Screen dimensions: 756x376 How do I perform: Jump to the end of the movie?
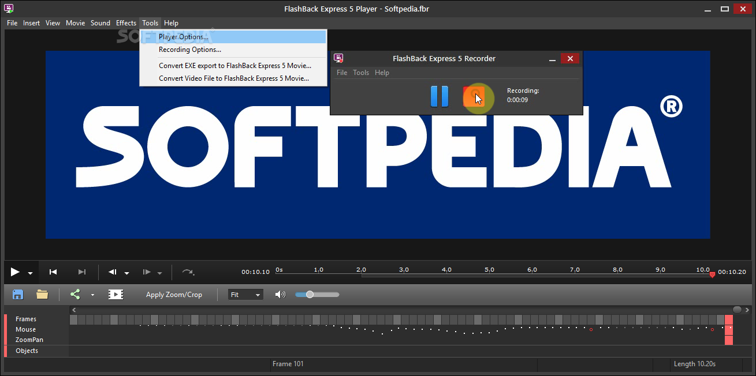82,272
